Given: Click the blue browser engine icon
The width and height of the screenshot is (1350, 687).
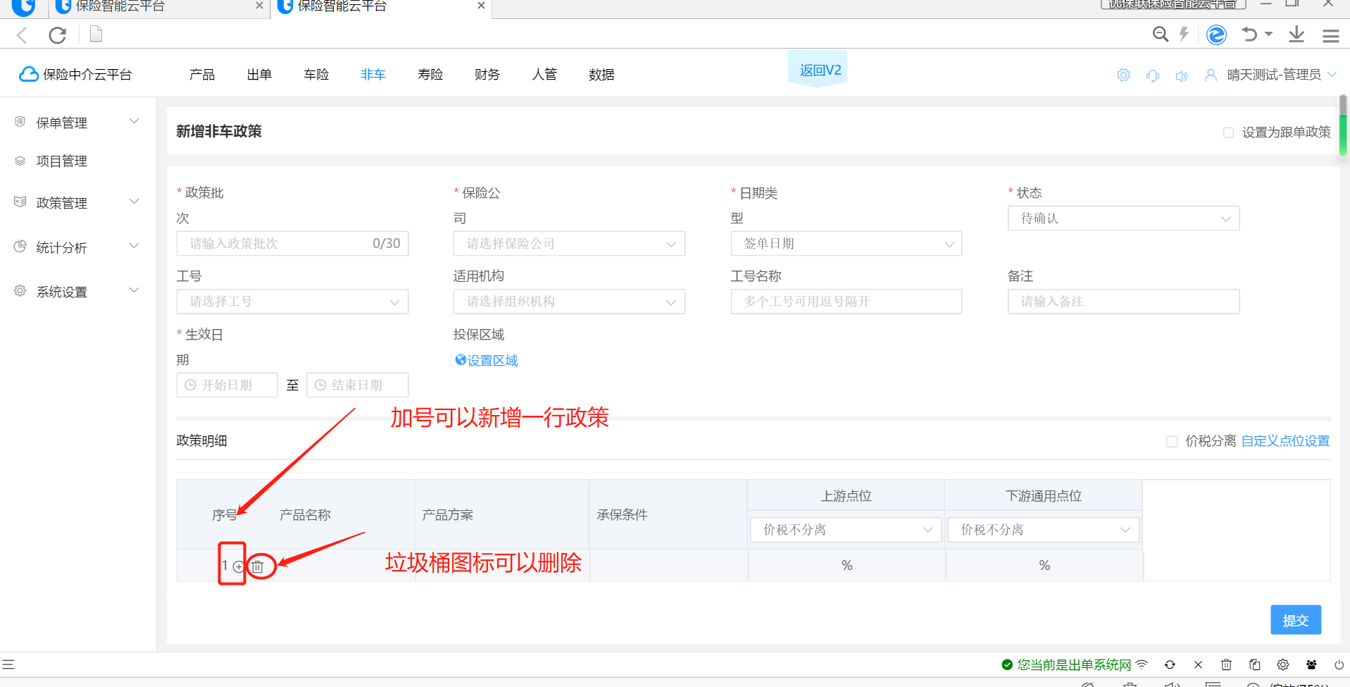Looking at the screenshot, I should click(x=1216, y=34).
